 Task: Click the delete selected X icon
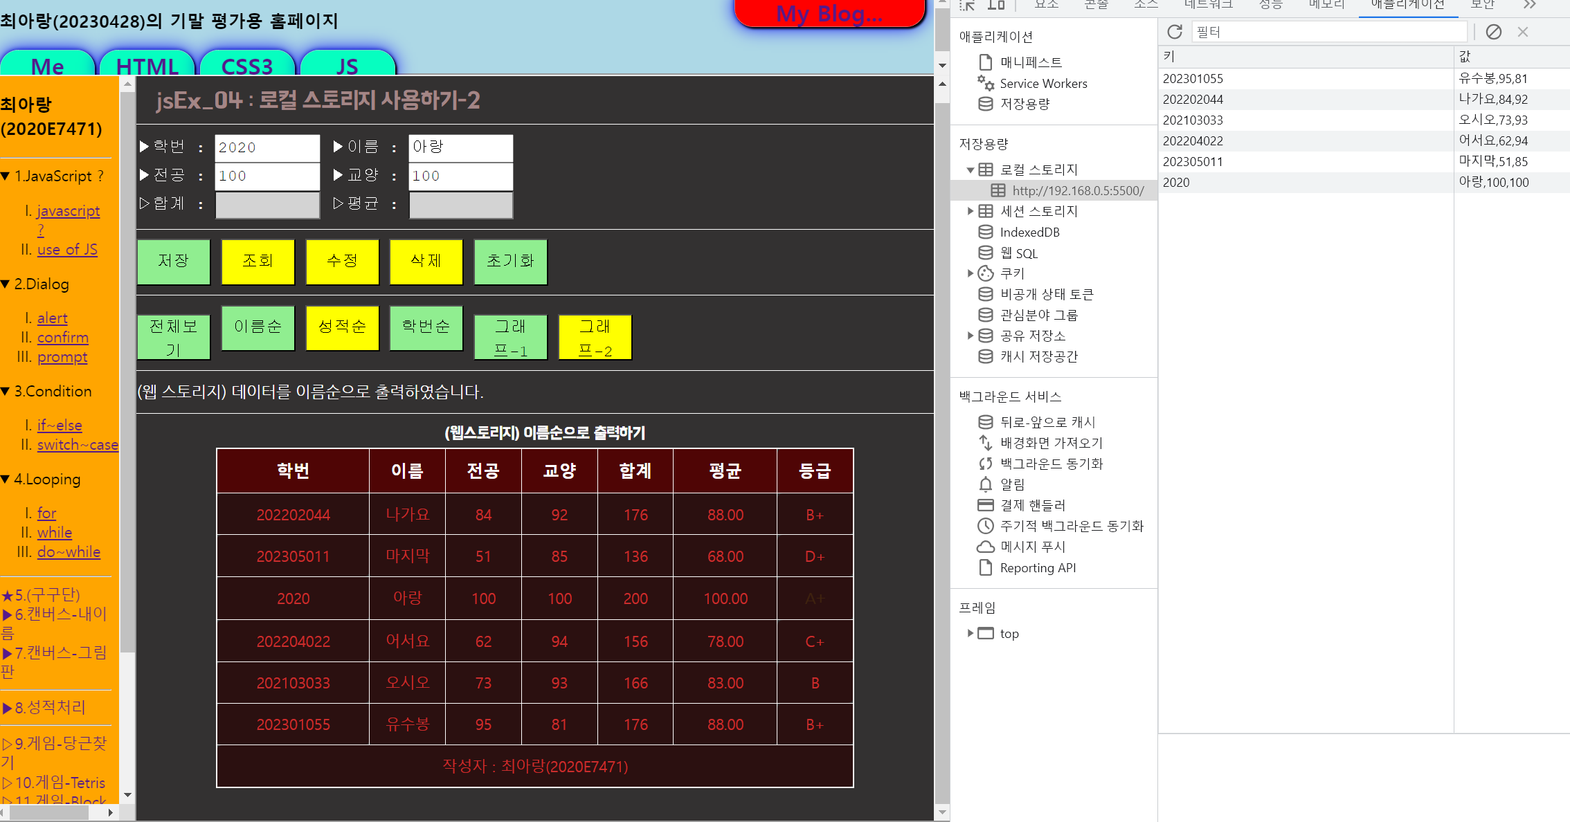[x=1523, y=32]
